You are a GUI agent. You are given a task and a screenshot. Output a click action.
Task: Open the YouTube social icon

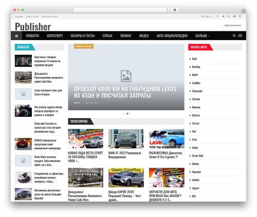click(x=234, y=16)
